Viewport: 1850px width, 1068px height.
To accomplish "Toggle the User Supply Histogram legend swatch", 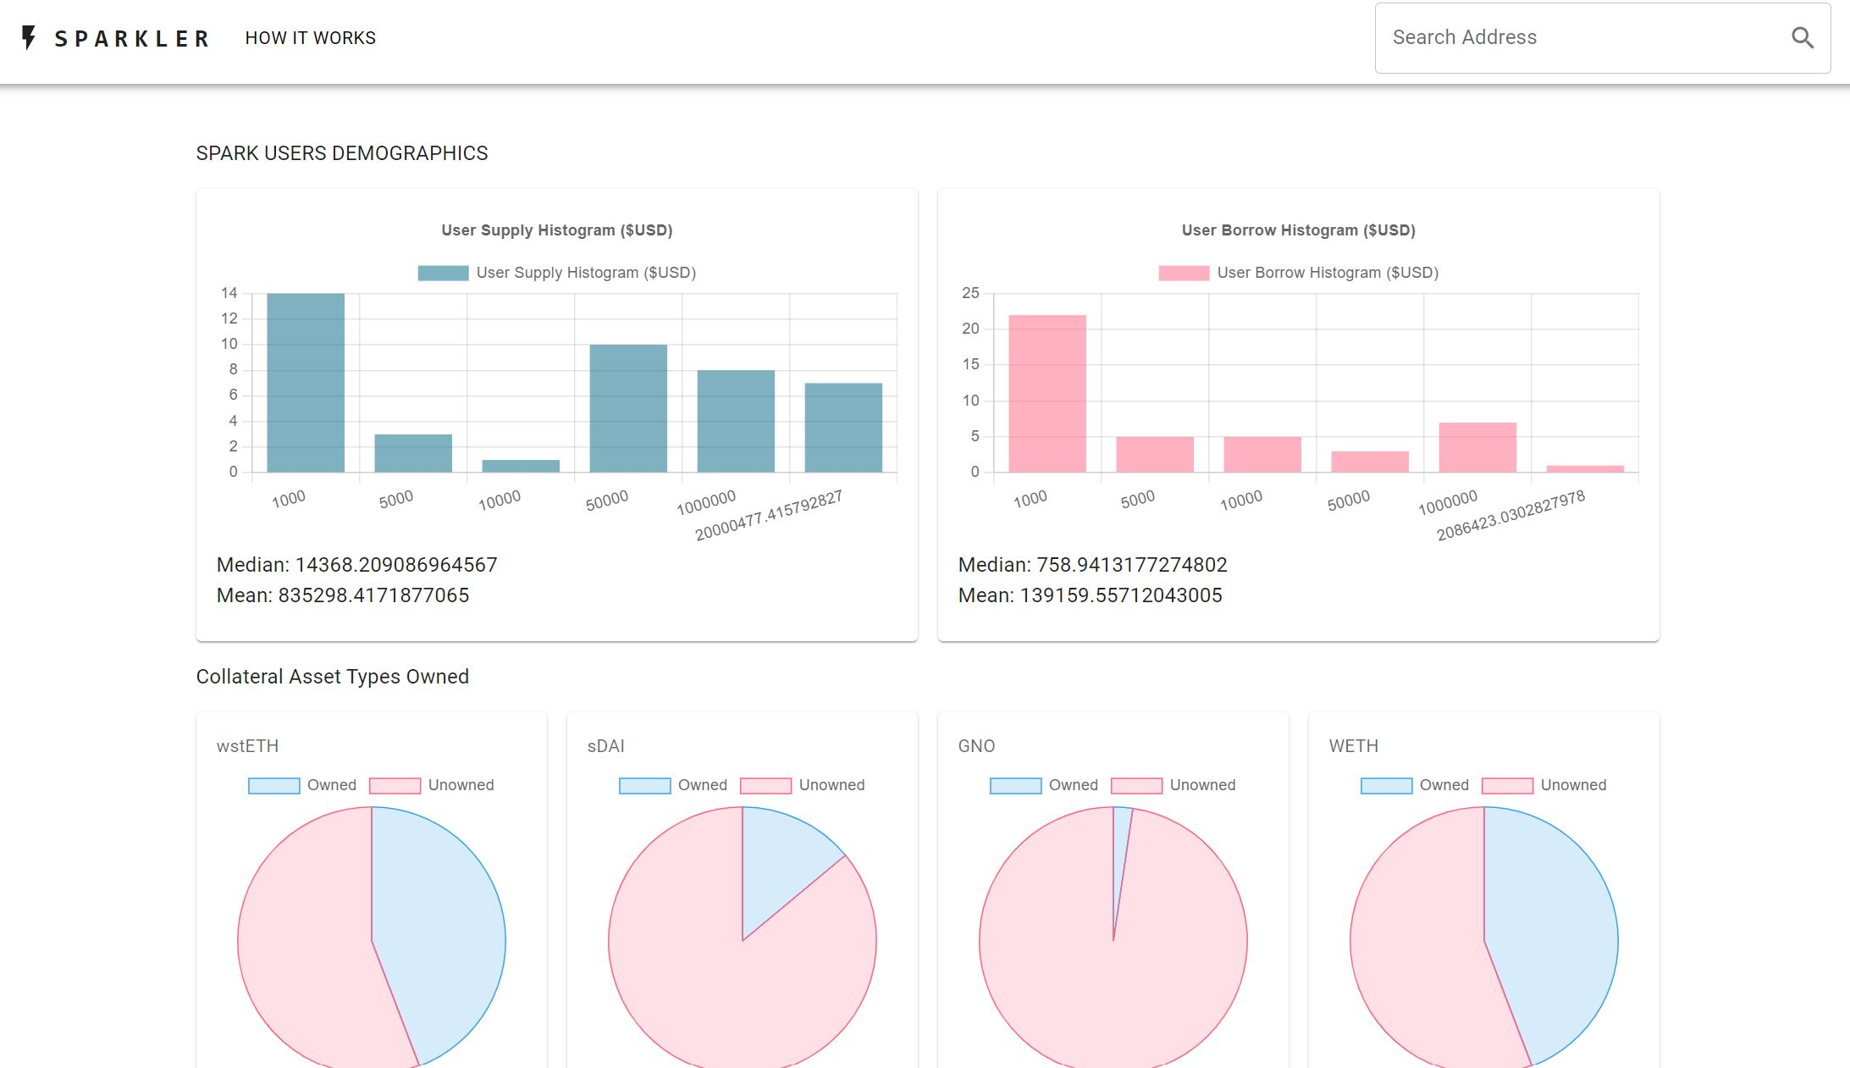I will coord(443,273).
